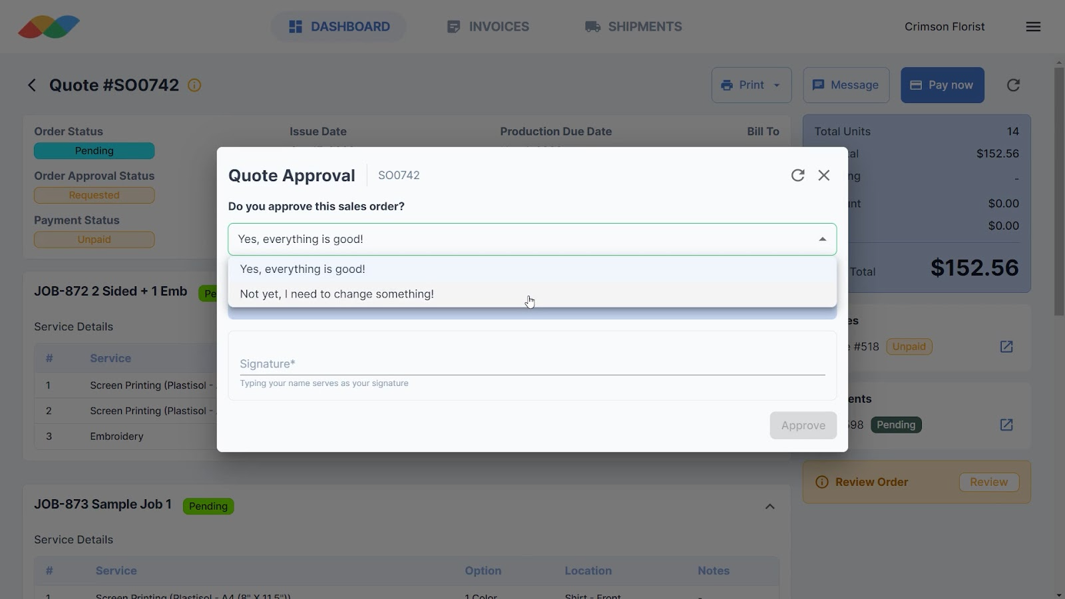This screenshot has height=599, width=1065.
Task: Click the Message button
Action: click(x=846, y=85)
